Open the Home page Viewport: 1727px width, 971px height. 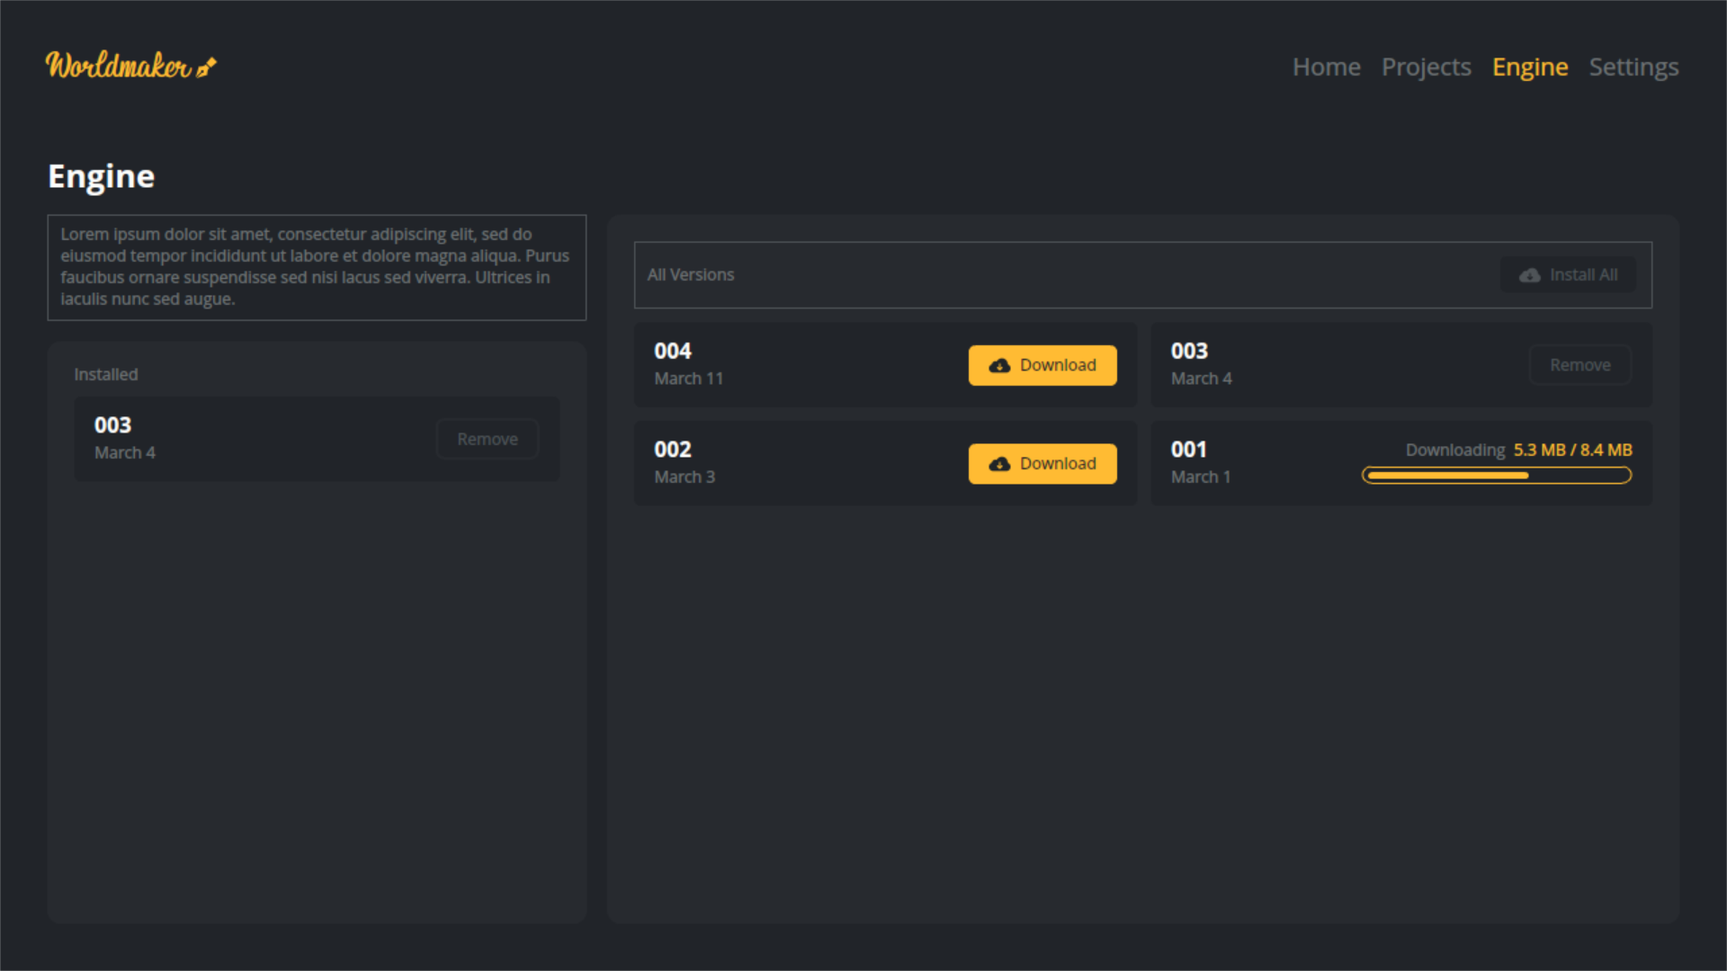(1326, 67)
